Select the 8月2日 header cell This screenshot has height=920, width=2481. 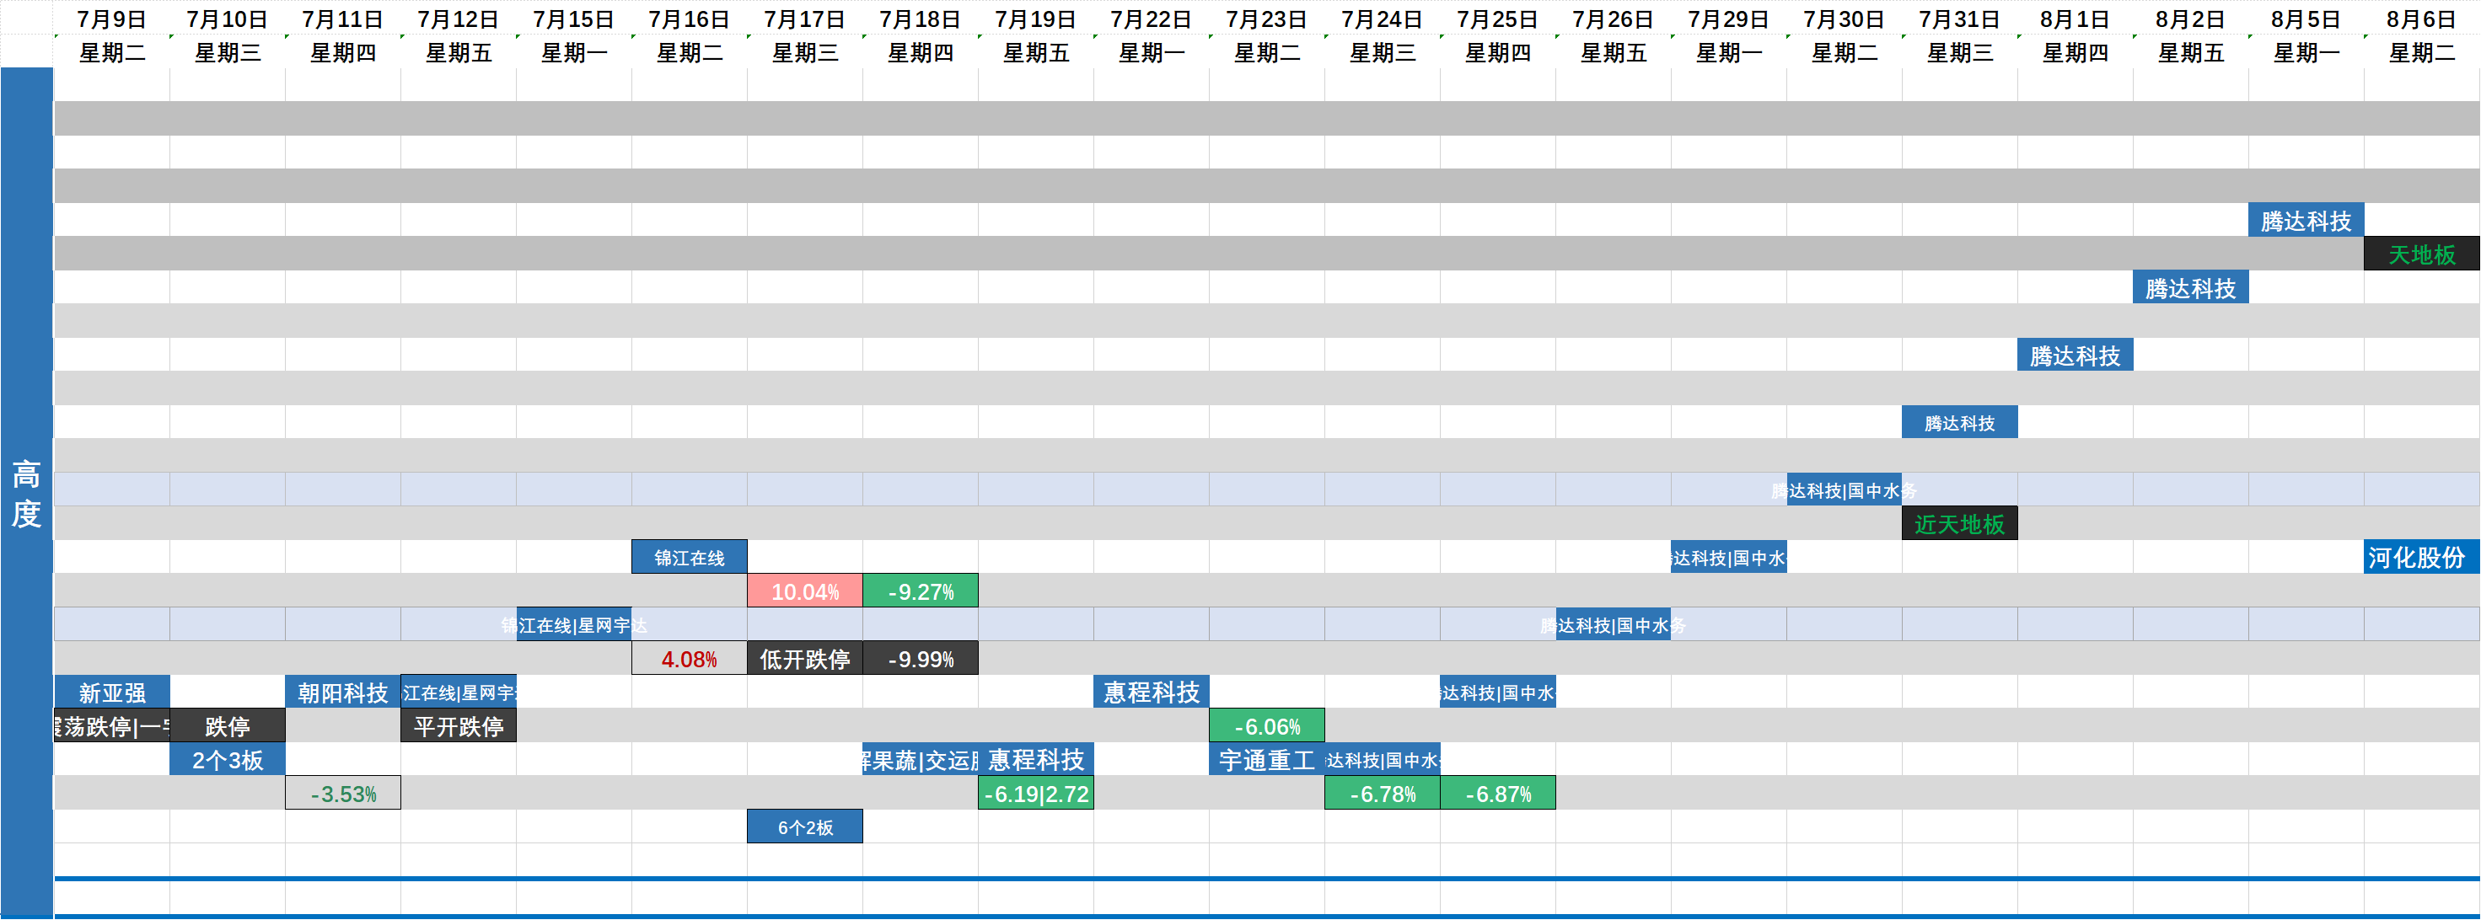[2192, 19]
